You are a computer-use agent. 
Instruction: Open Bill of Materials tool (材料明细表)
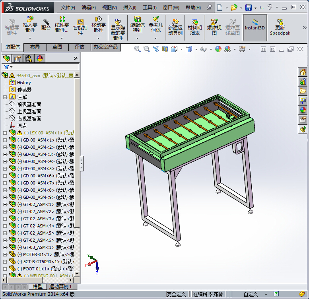[x=195, y=27]
